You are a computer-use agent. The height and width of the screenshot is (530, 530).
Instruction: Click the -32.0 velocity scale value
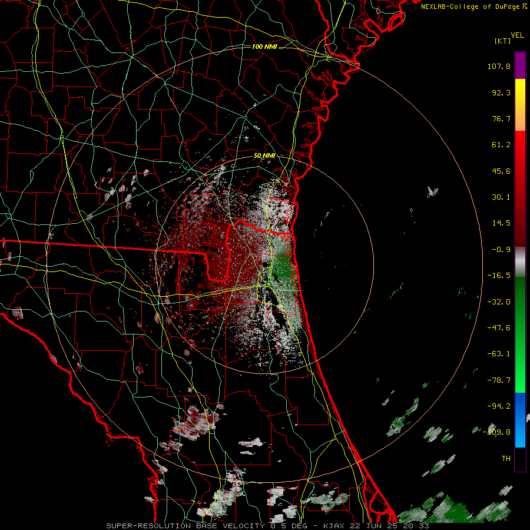coord(499,302)
